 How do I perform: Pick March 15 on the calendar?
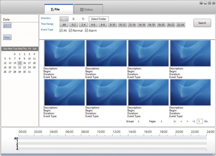[x=19, y=63]
